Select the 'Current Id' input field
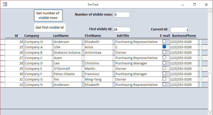 pos(180,30)
